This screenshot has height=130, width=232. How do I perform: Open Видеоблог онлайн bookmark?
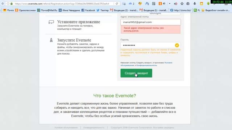tap(216, 10)
